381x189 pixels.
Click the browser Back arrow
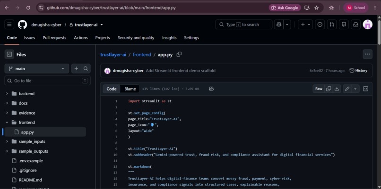(x=7, y=8)
